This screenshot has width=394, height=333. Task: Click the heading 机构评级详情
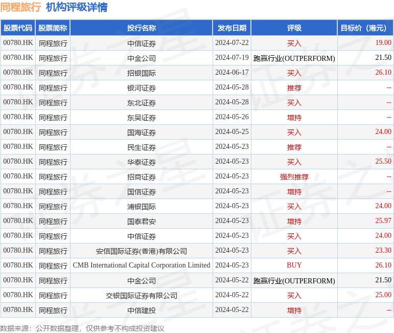tap(77, 7)
